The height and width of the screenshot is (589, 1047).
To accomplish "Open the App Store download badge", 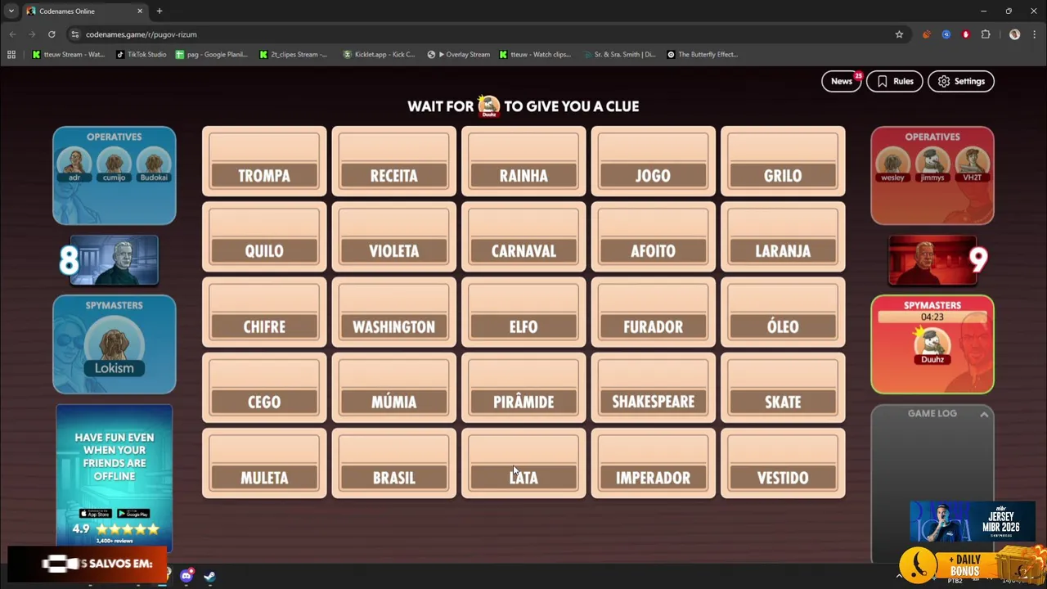I will 95,514.
